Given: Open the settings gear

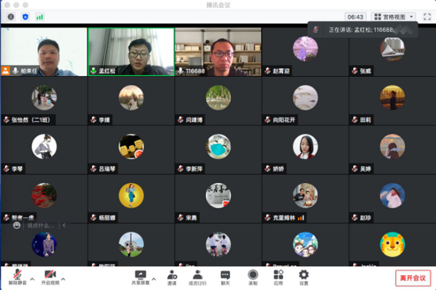Looking at the screenshot, I should pos(304,278).
